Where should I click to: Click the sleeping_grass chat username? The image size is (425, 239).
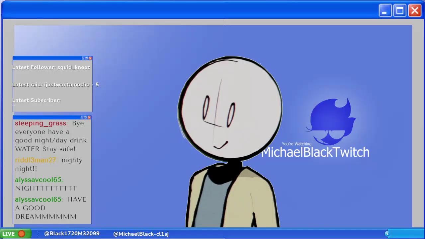(41, 123)
